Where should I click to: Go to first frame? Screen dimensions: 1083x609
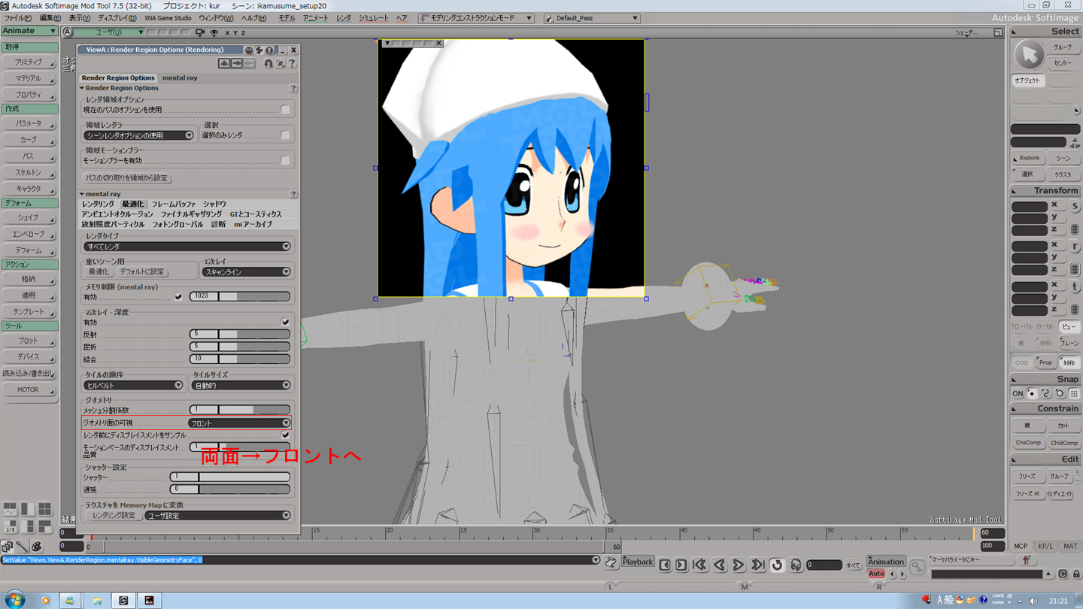(699, 565)
